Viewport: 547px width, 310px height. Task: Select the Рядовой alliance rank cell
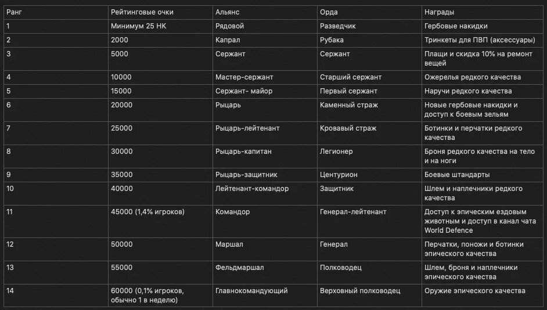265,26
